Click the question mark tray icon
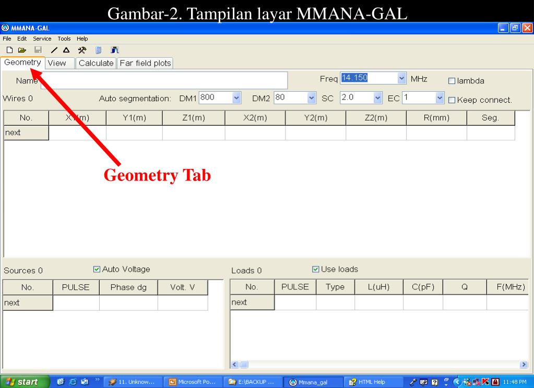534x388 pixels. [434, 382]
